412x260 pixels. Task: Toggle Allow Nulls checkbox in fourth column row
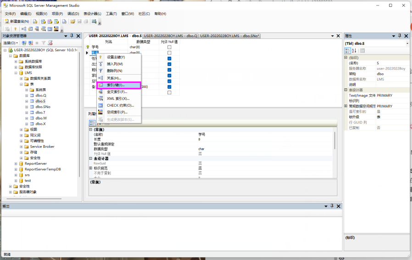tap(169, 64)
